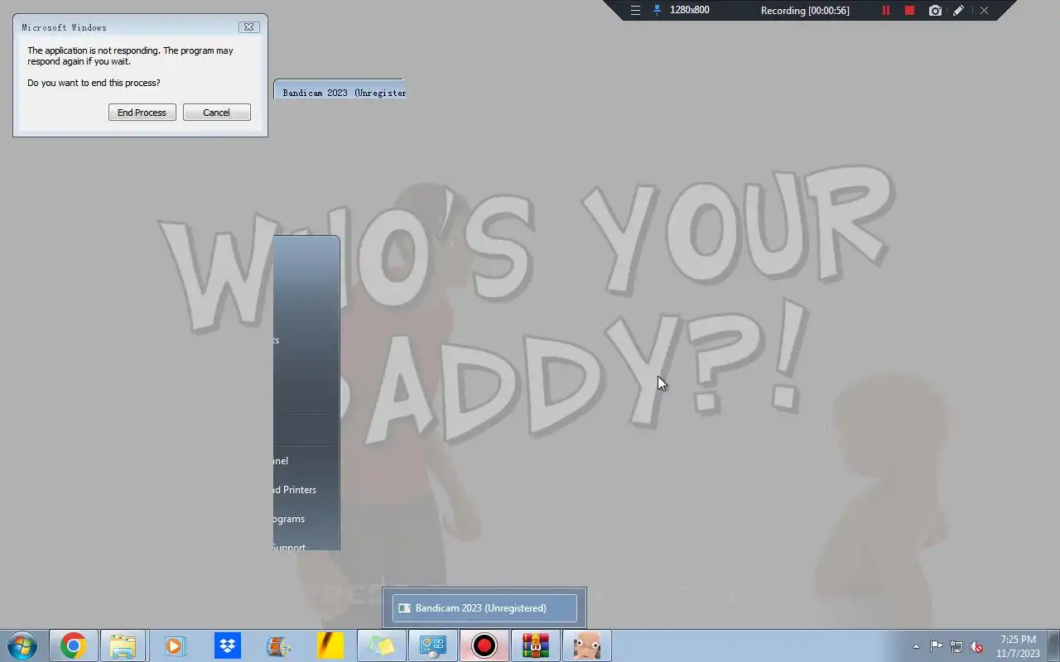Image resolution: width=1060 pixels, height=662 pixels.
Task: Switch to Bandicam recorder taskbar icon
Action: click(484, 645)
